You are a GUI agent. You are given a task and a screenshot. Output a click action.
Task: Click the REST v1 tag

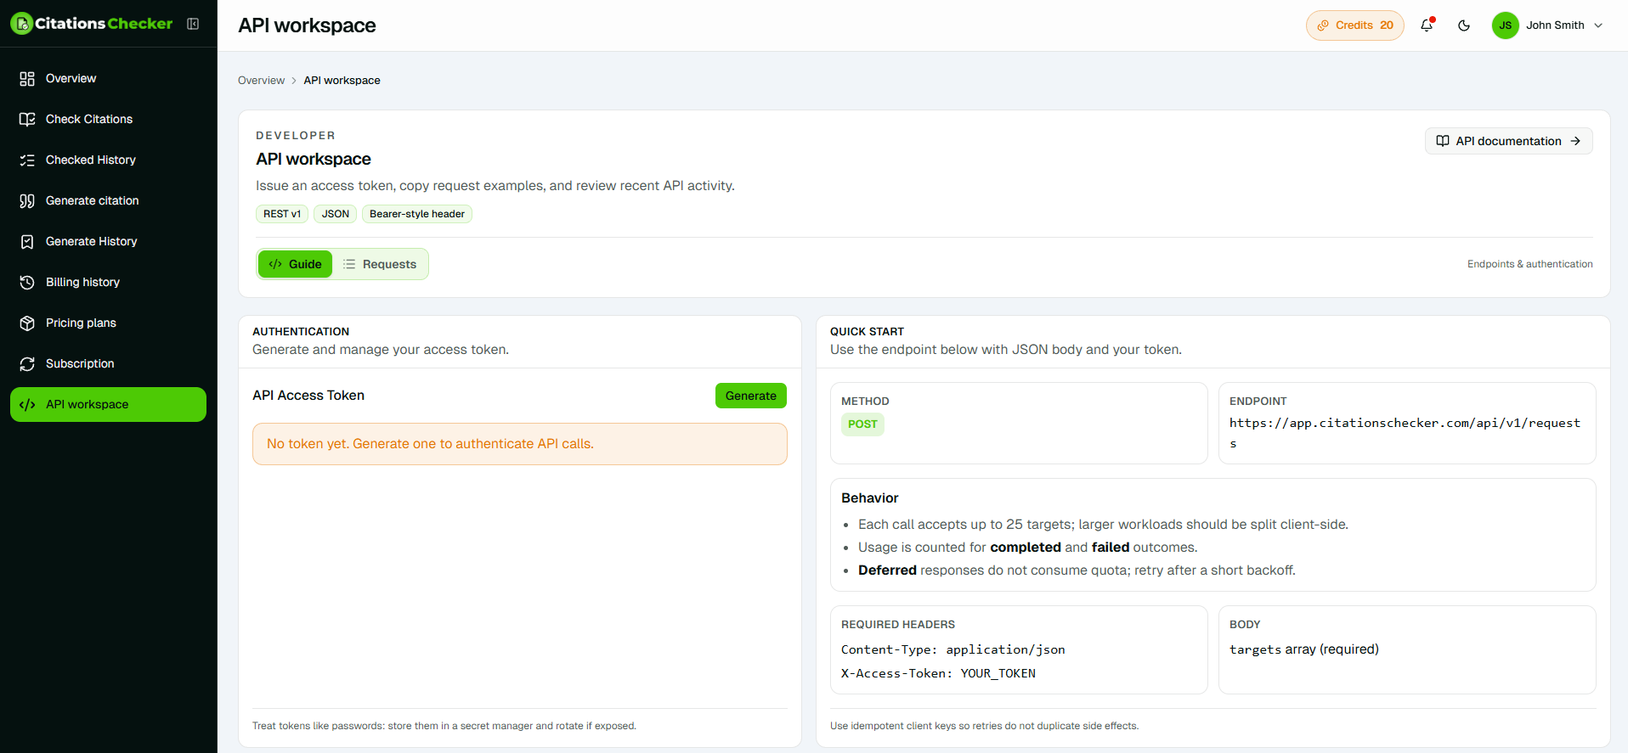click(282, 214)
